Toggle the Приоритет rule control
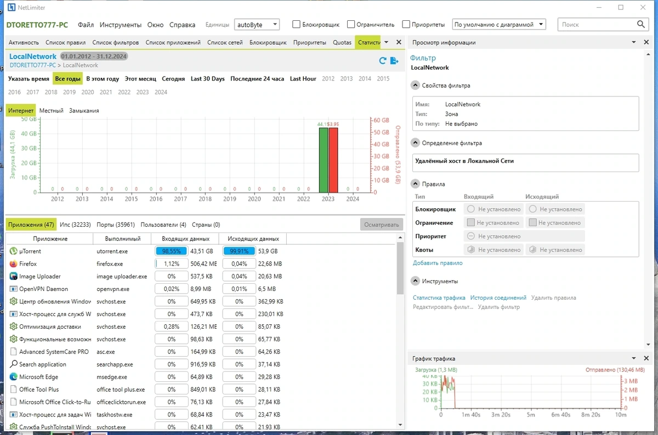Image resolution: width=658 pixels, height=435 pixels. [470, 236]
